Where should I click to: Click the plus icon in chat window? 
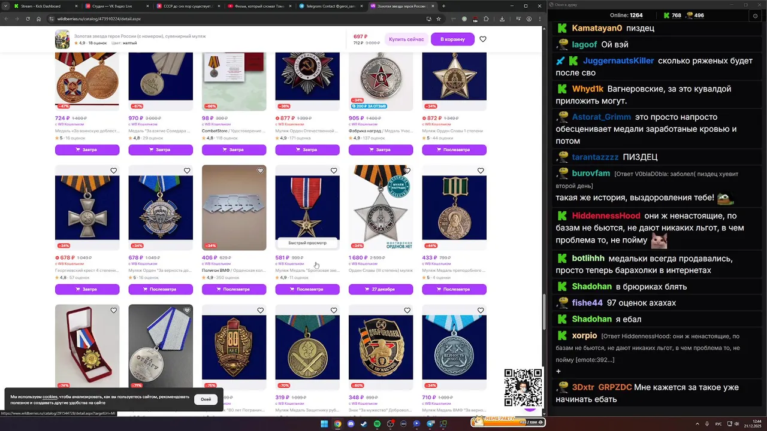coord(558,371)
